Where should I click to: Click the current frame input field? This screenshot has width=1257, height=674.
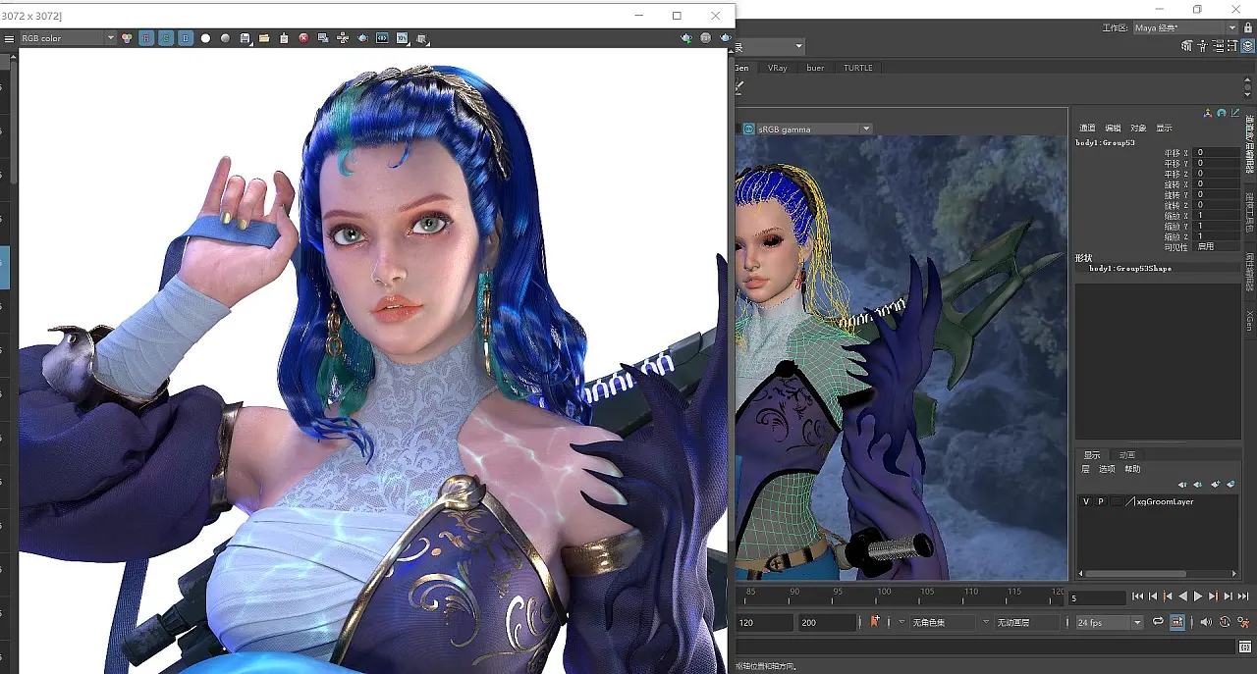(1097, 597)
